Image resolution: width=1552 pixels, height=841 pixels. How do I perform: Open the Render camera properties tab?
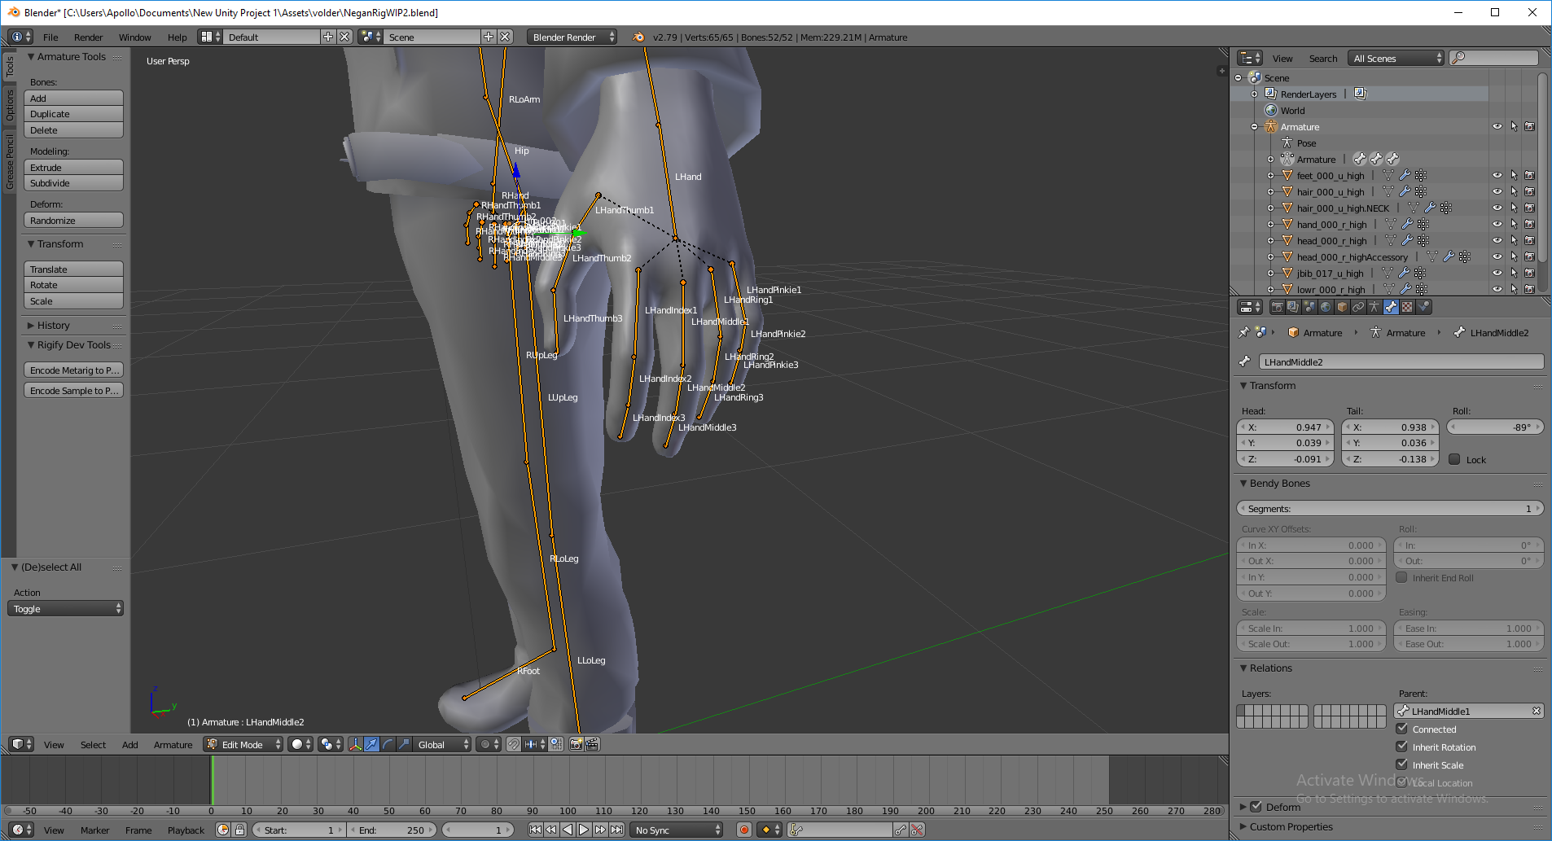tap(1278, 307)
